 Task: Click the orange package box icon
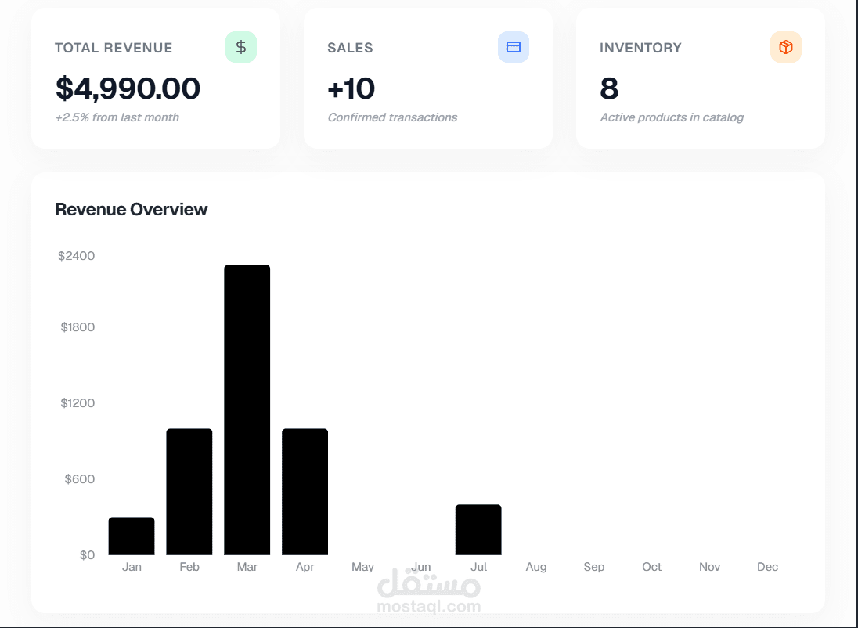point(786,47)
